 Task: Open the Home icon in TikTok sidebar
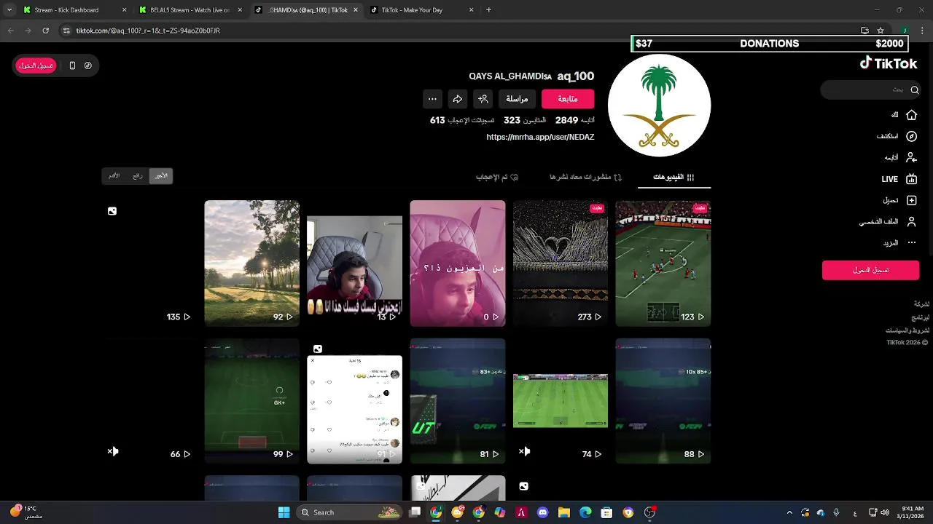click(x=911, y=115)
